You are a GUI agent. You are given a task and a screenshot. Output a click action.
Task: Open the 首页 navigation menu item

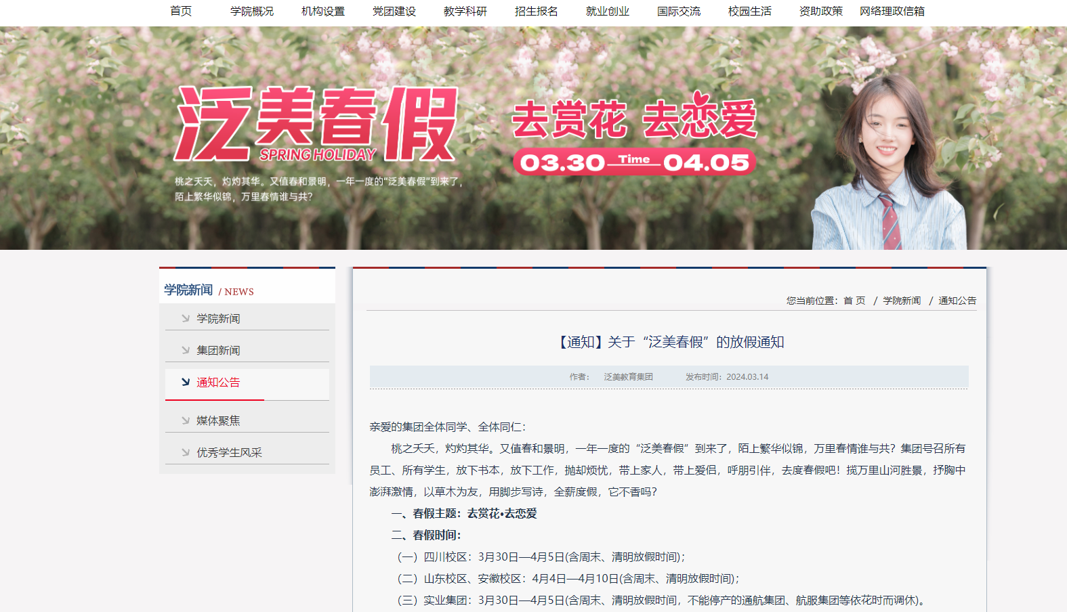coord(181,11)
